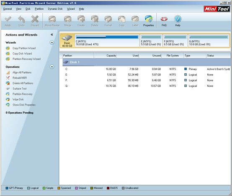Collapse the Actions and Wizards panel
The width and height of the screenshot is (232, 196).
pyautogui.click(x=52, y=35)
